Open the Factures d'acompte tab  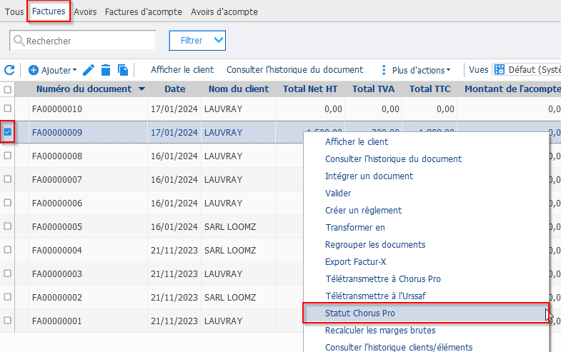(144, 12)
